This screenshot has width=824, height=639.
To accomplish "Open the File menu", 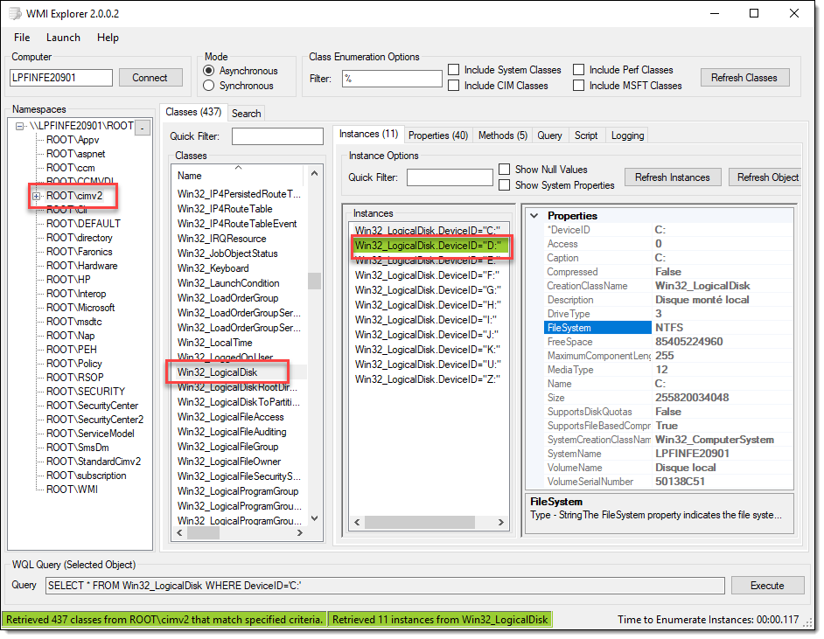I will 22,38.
